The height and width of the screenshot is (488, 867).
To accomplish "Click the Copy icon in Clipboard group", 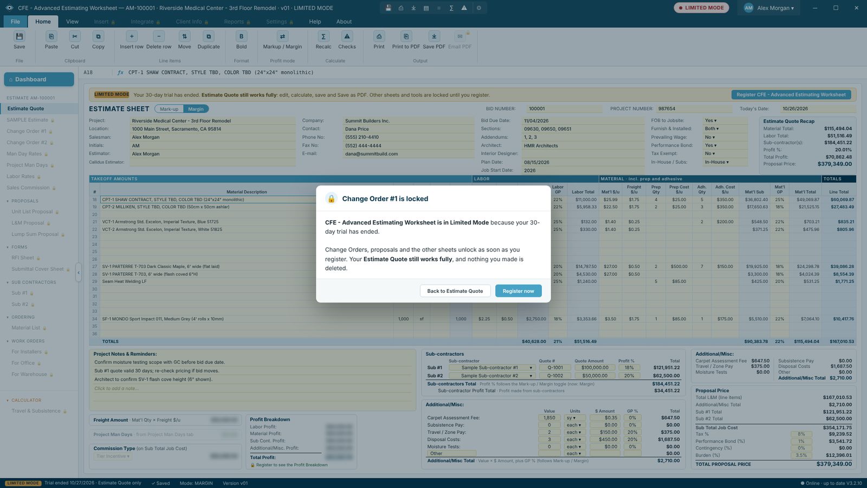I will [x=98, y=36].
